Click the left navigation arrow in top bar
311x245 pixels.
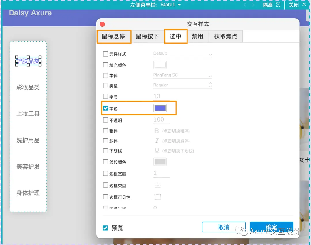coord(245,5)
